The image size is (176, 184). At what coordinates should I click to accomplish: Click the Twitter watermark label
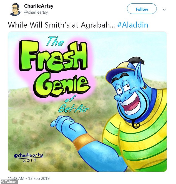click(x=9, y=182)
